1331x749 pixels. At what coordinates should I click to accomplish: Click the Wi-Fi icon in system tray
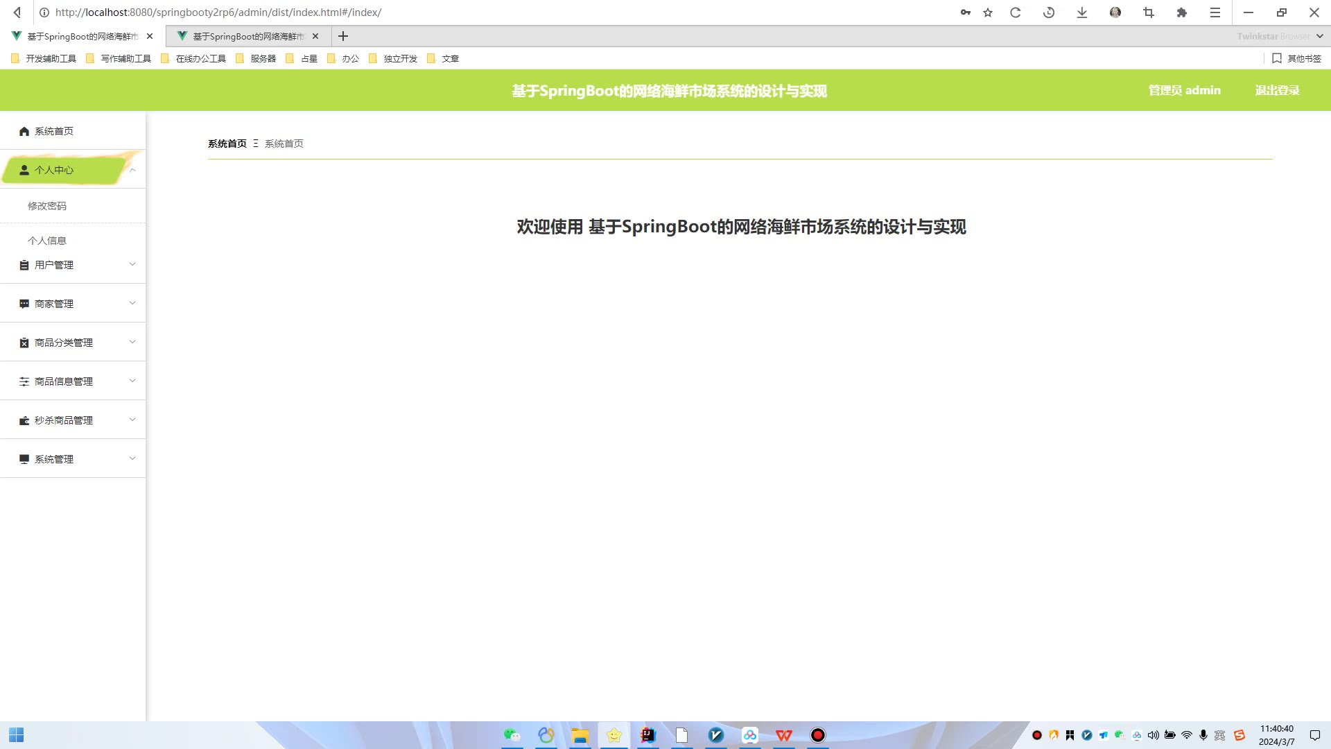[1187, 735]
